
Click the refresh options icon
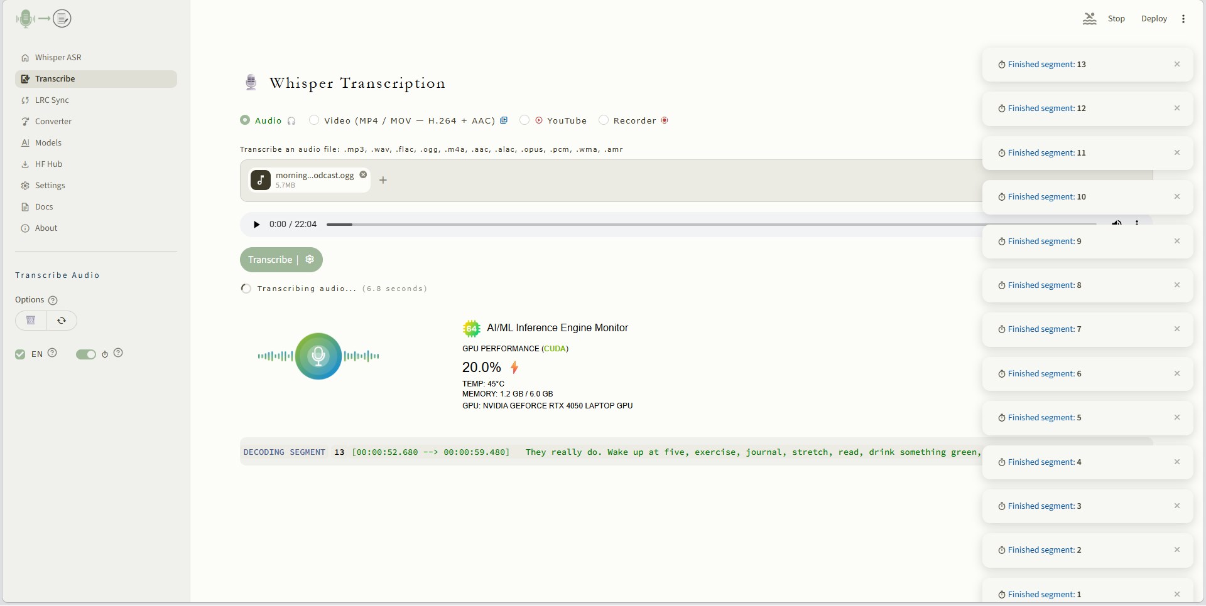62,321
